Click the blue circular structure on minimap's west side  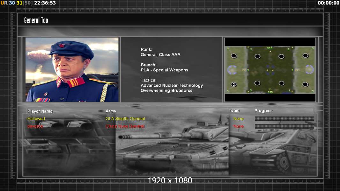coord(232,70)
